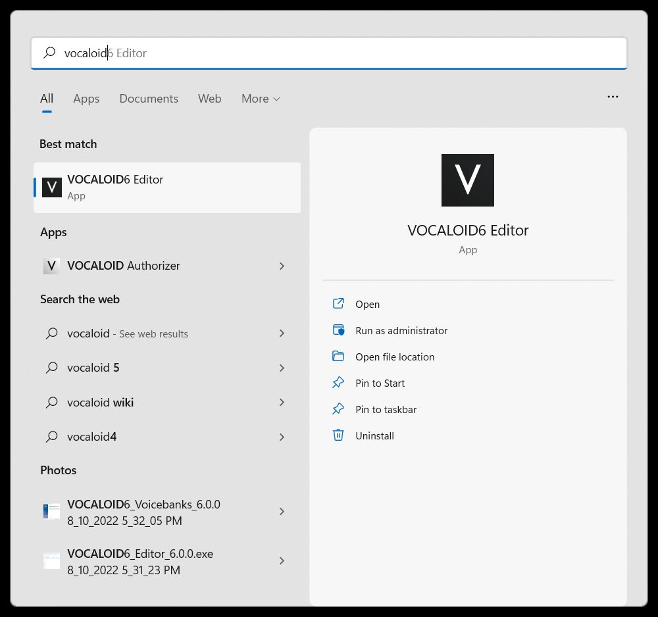Switch to the Apps tab
This screenshot has height=617, width=658.
pyautogui.click(x=86, y=98)
